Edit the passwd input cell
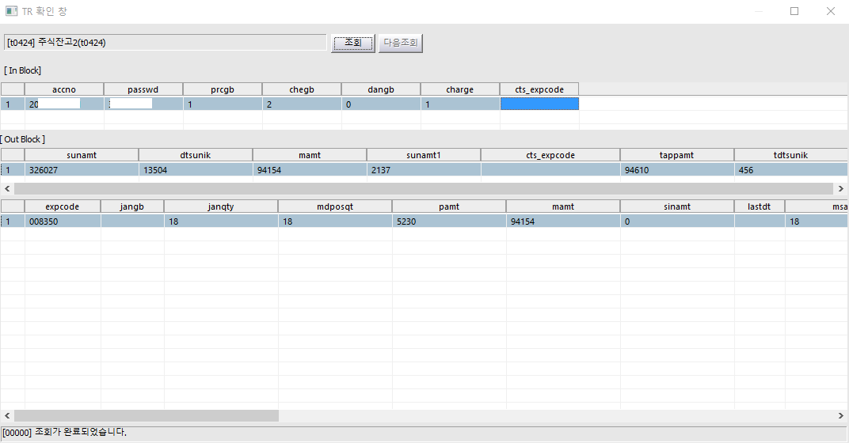 [x=143, y=104]
